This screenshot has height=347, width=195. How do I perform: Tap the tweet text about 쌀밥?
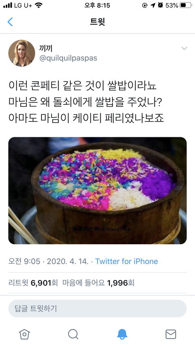[86, 102]
